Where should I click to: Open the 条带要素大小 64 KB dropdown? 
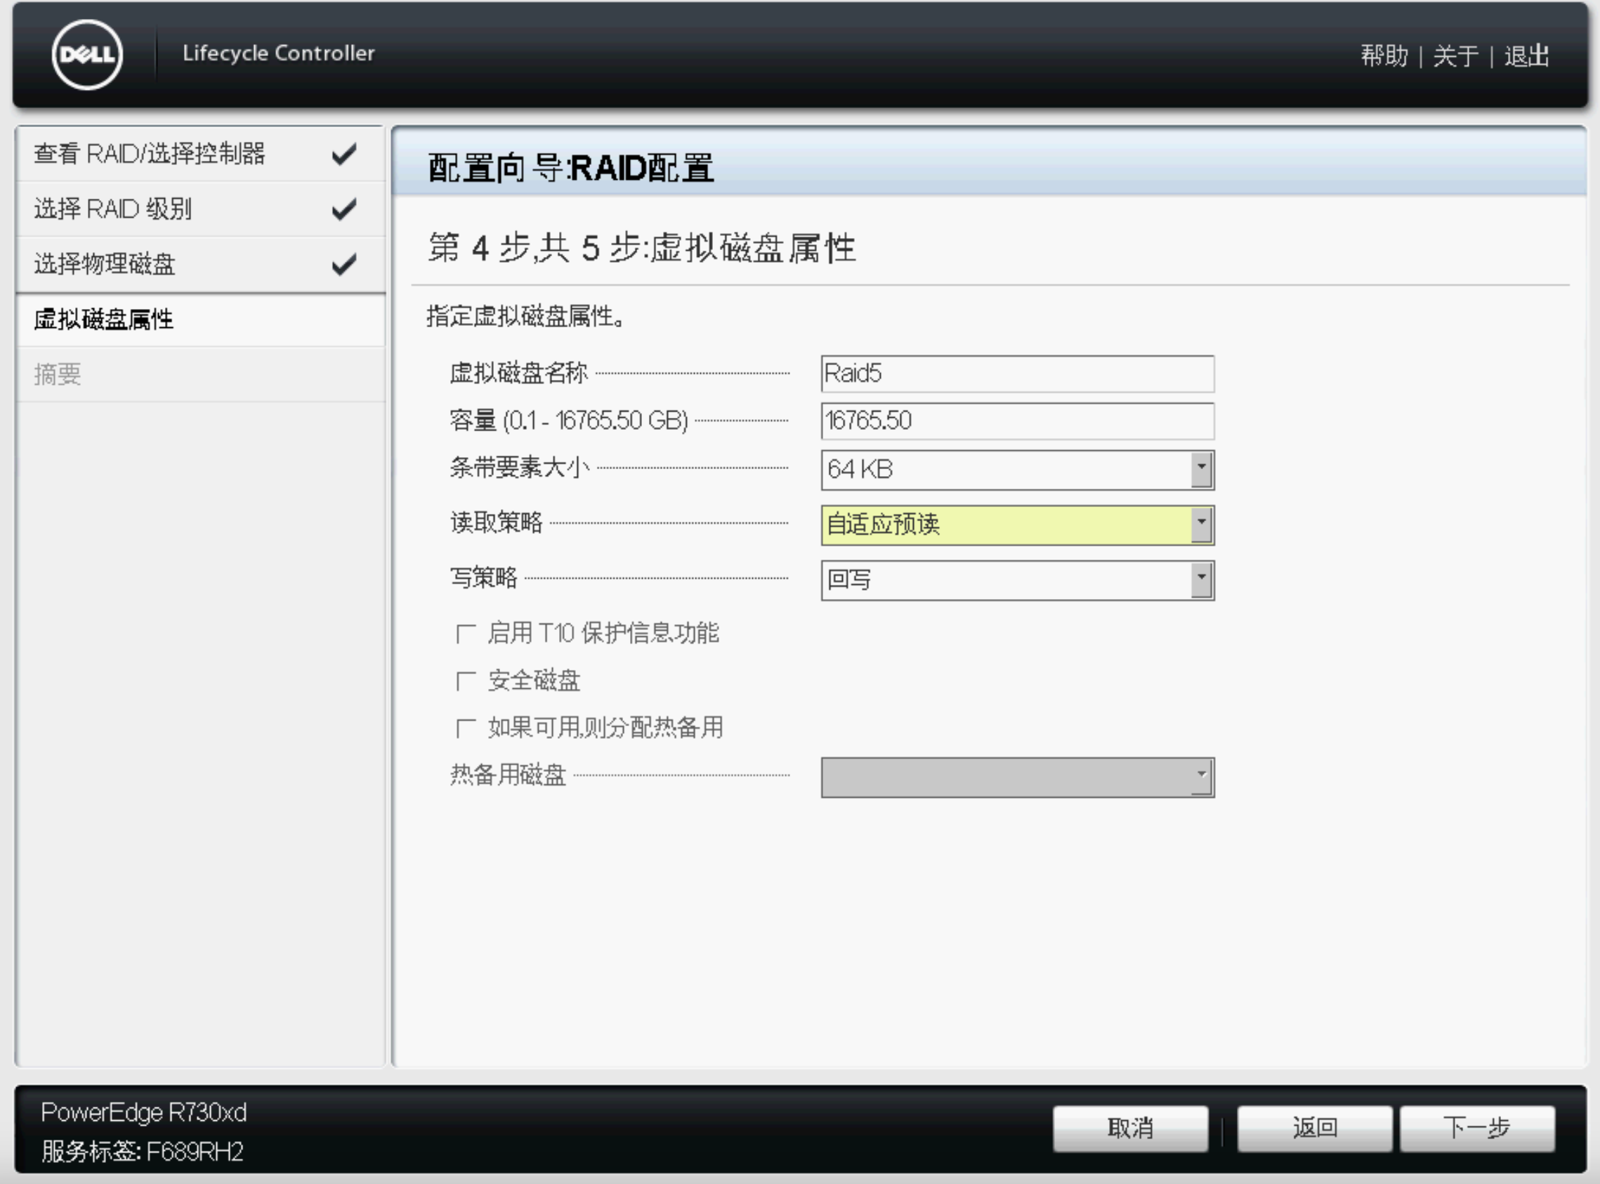click(x=1202, y=469)
